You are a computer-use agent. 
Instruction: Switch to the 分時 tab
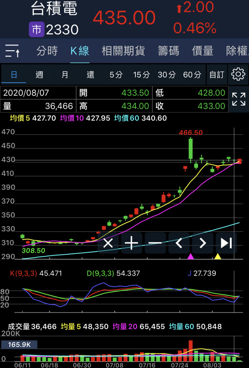(47, 51)
